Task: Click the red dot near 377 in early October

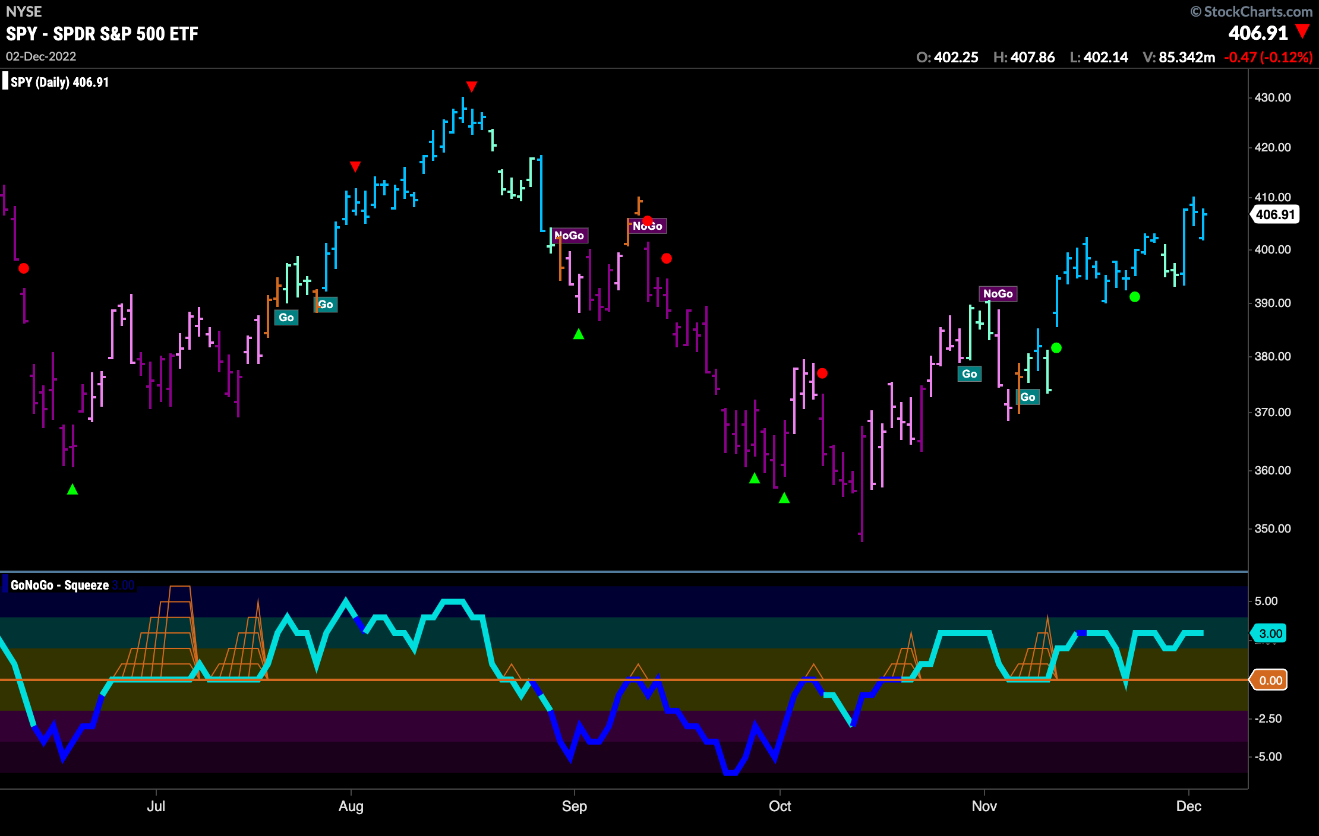Action: click(x=822, y=373)
